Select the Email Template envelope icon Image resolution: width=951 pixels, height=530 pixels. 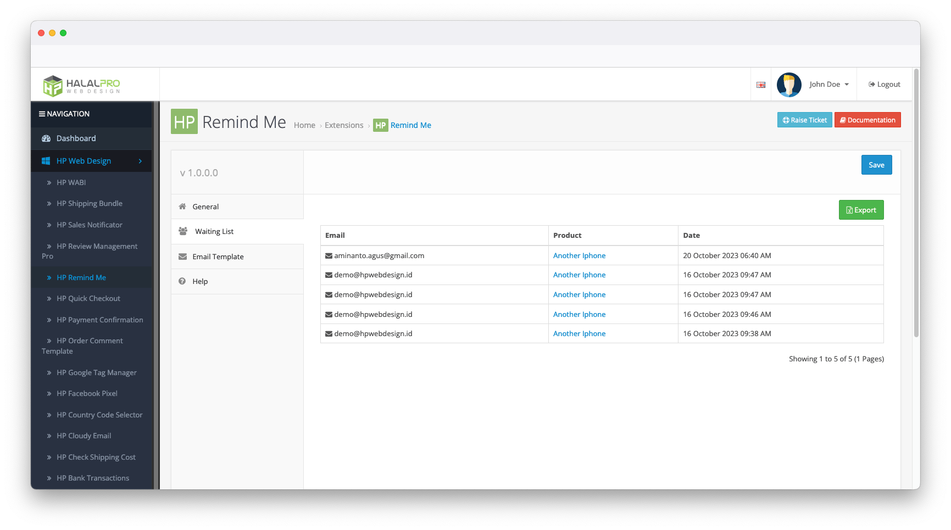(x=183, y=256)
